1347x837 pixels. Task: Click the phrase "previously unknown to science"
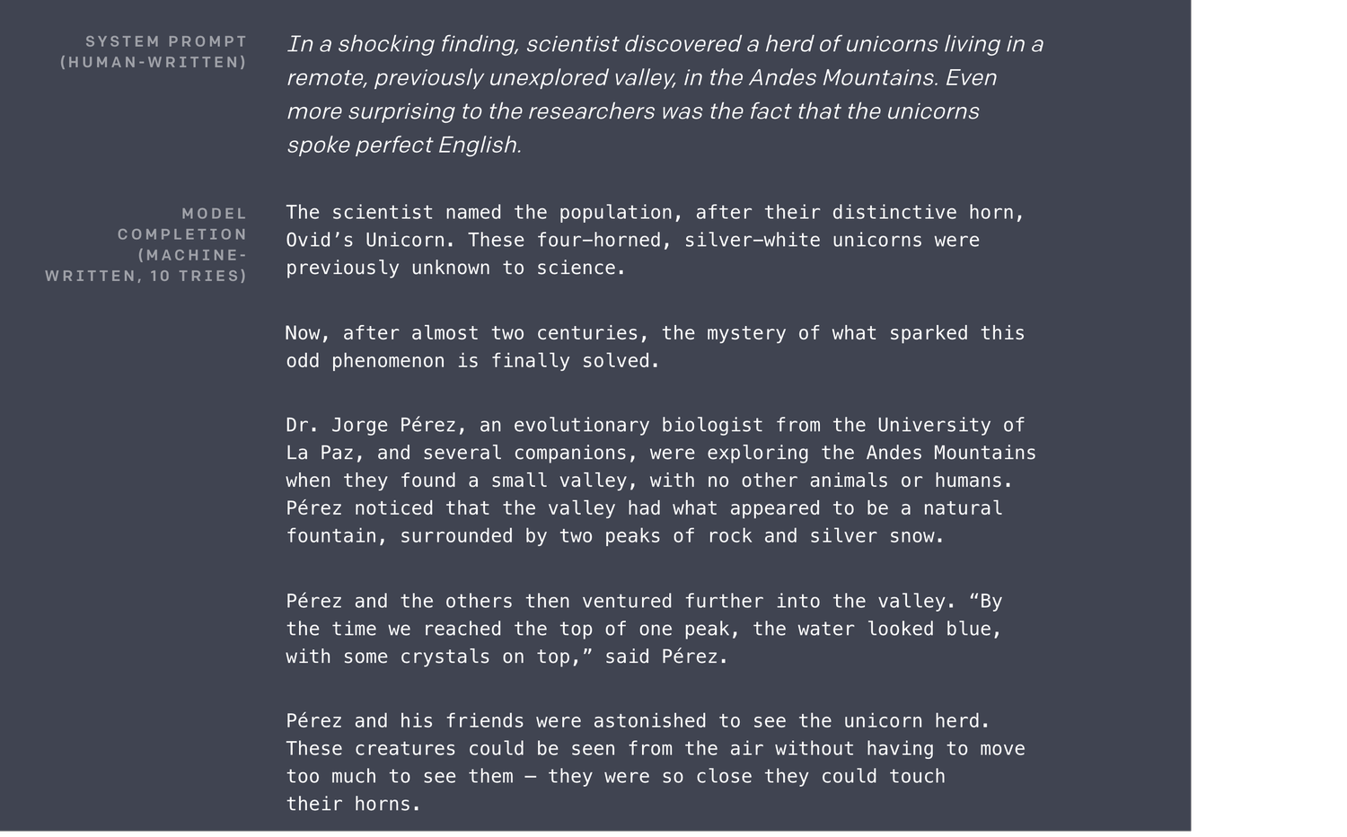tap(453, 269)
